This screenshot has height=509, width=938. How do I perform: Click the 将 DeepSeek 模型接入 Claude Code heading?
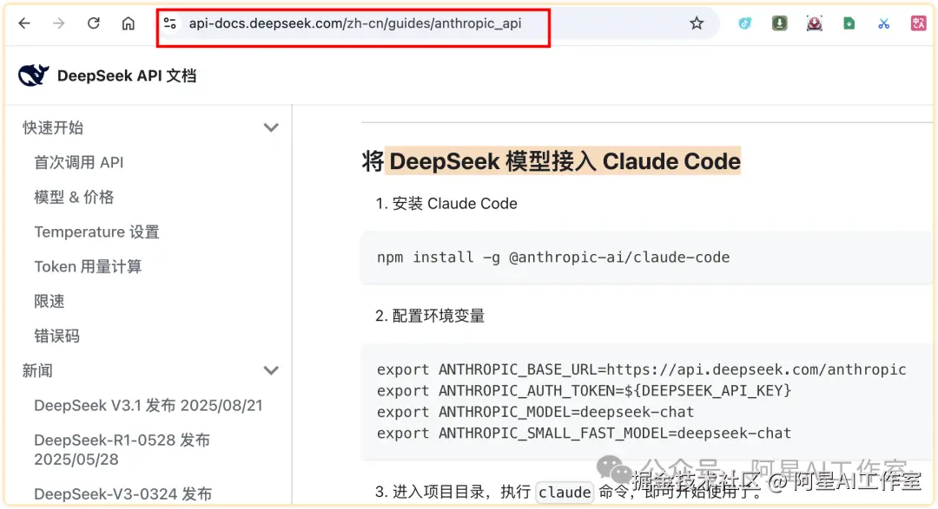(x=551, y=161)
